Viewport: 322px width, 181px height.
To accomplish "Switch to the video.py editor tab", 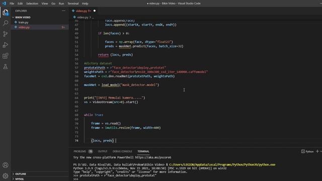I will (84, 11).
